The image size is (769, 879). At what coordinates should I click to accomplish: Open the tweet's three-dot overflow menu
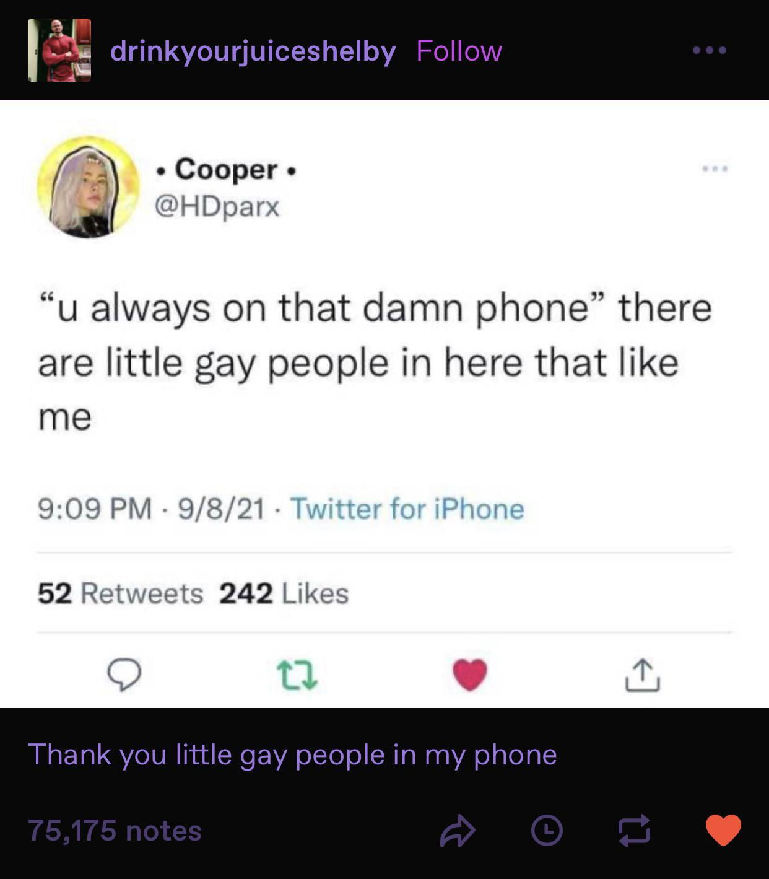click(x=715, y=168)
